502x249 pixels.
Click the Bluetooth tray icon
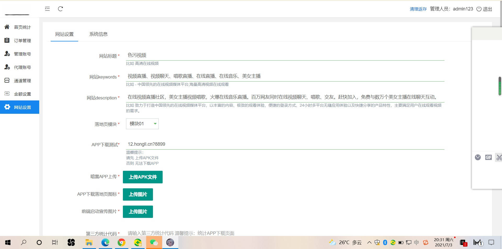385,242
